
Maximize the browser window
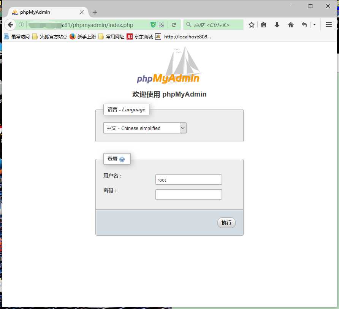310,6
